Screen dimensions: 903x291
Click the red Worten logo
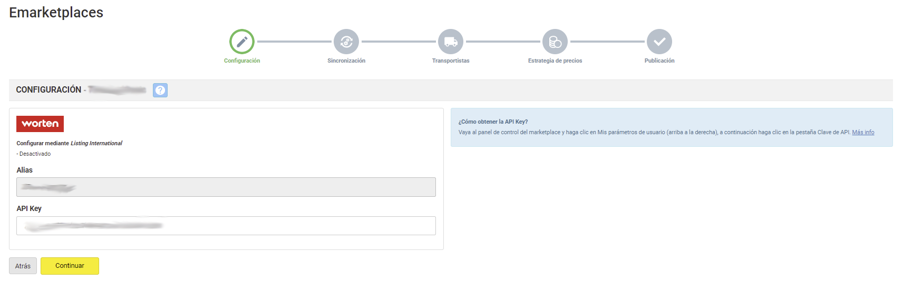(x=40, y=124)
